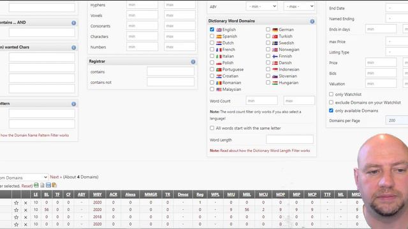Click the Ends in days min field
The image size is (408, 229).
click(x=381, y=29)
